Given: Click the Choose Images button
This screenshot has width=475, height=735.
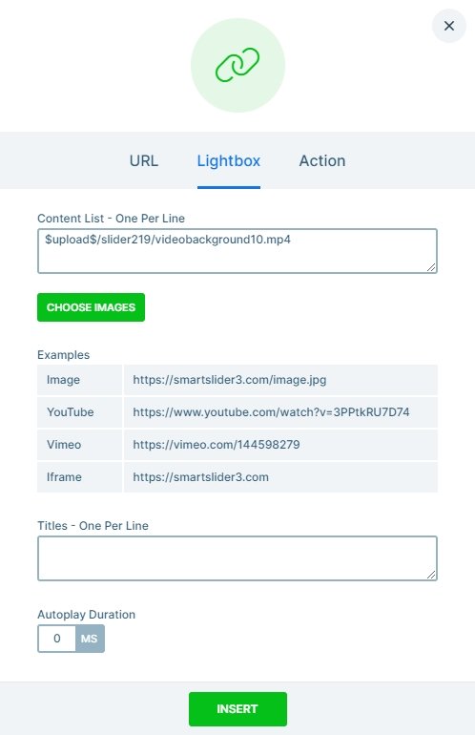Looking at the screenshot, I should tap(91, 307).
